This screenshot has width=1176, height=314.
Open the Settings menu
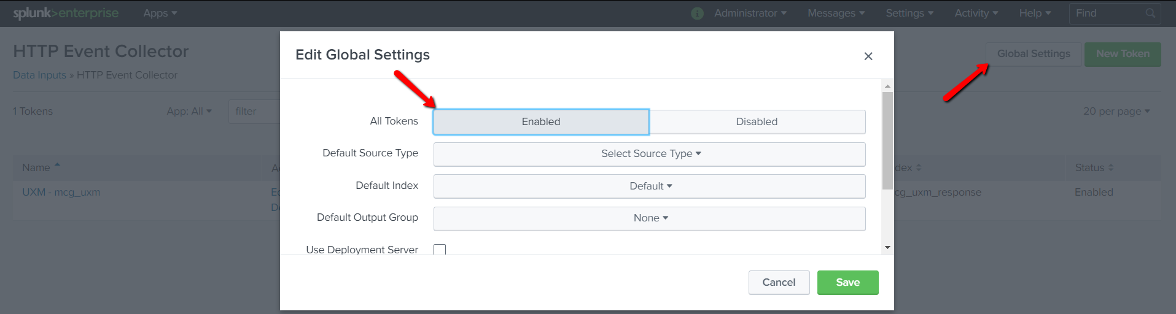(909, 13)
